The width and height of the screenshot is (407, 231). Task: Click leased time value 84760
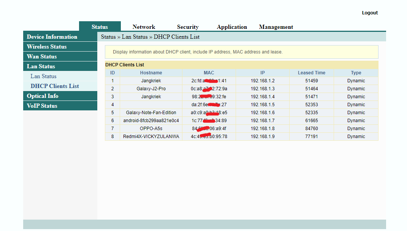312,129
